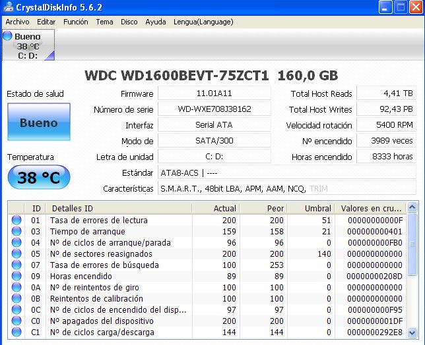Viewport: 425px width, 345px height.
Task: Click the Umbral column header
Action: [x=311, y=208]
